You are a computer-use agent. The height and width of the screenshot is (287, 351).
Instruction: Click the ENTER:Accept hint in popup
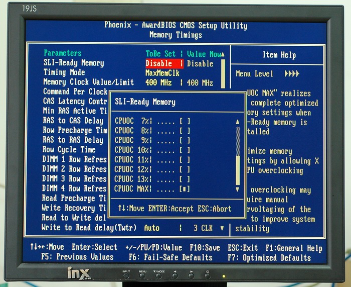pos(171,209)
